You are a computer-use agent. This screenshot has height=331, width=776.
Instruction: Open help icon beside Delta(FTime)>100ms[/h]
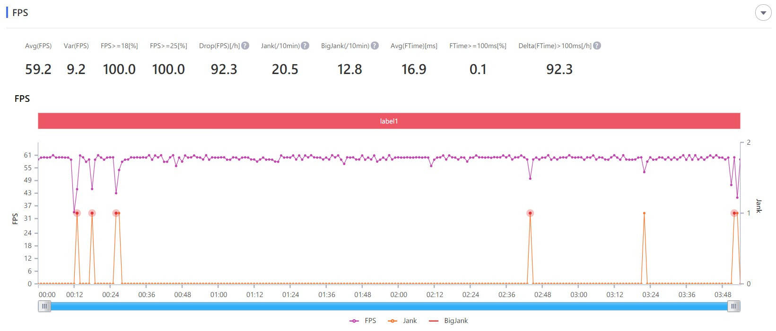[597, 46]
